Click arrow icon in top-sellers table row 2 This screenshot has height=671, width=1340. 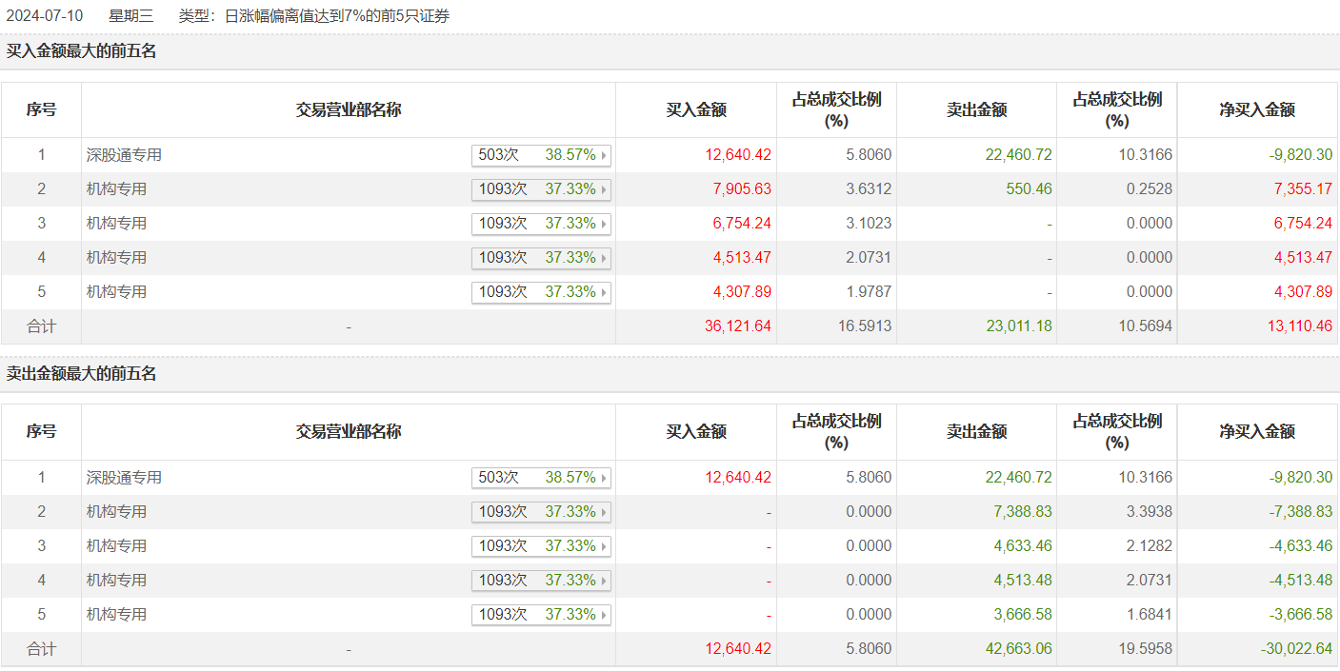(x=604, y=512)
